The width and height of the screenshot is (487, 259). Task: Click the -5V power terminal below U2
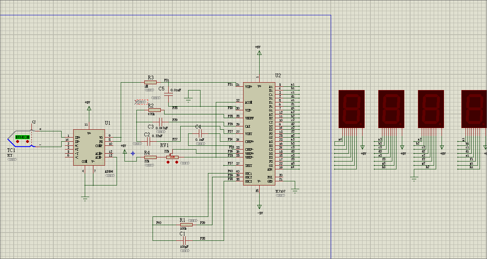259,206
